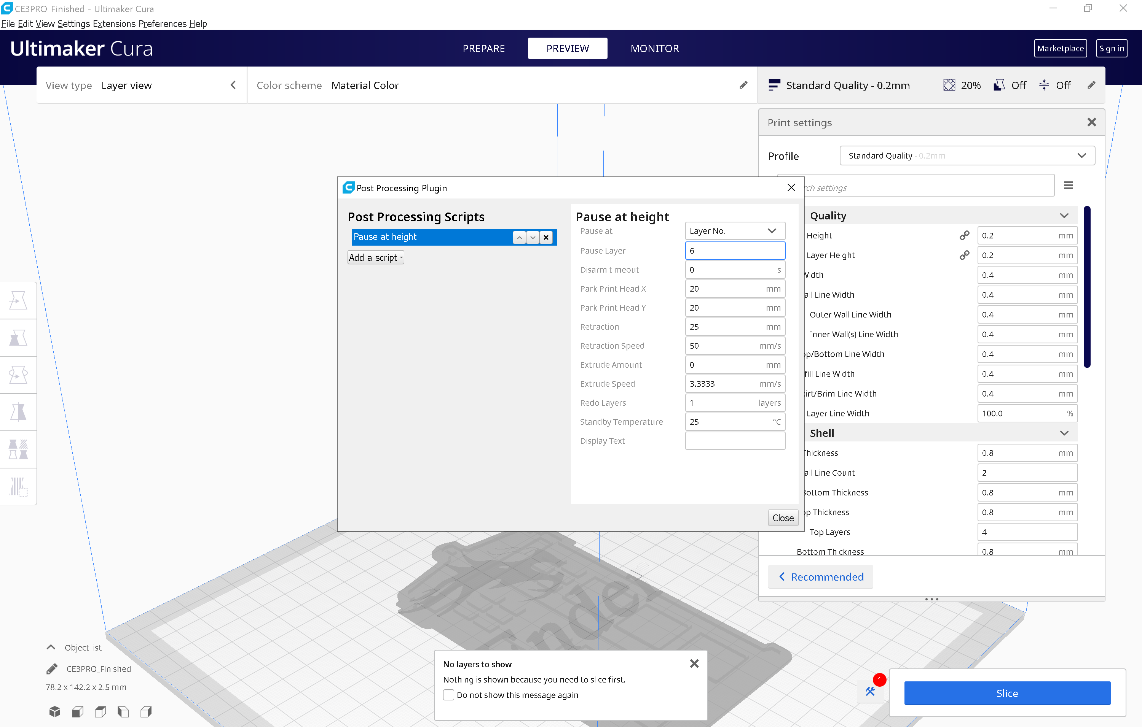Open the 'Pause at' Layer No. dropdown
This screenshot has width=1142, height=727.
(x=734, y=231)
